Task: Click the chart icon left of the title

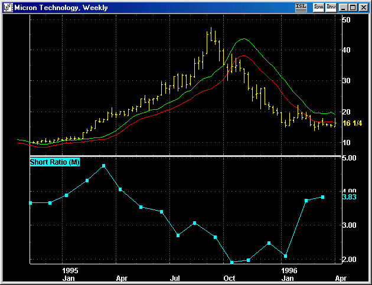Action: point(8,8)
